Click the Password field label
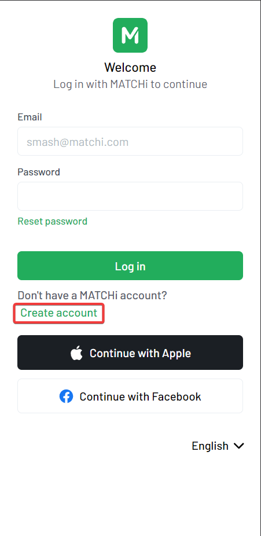Screen dimensions: 261x536 point(39,171)
